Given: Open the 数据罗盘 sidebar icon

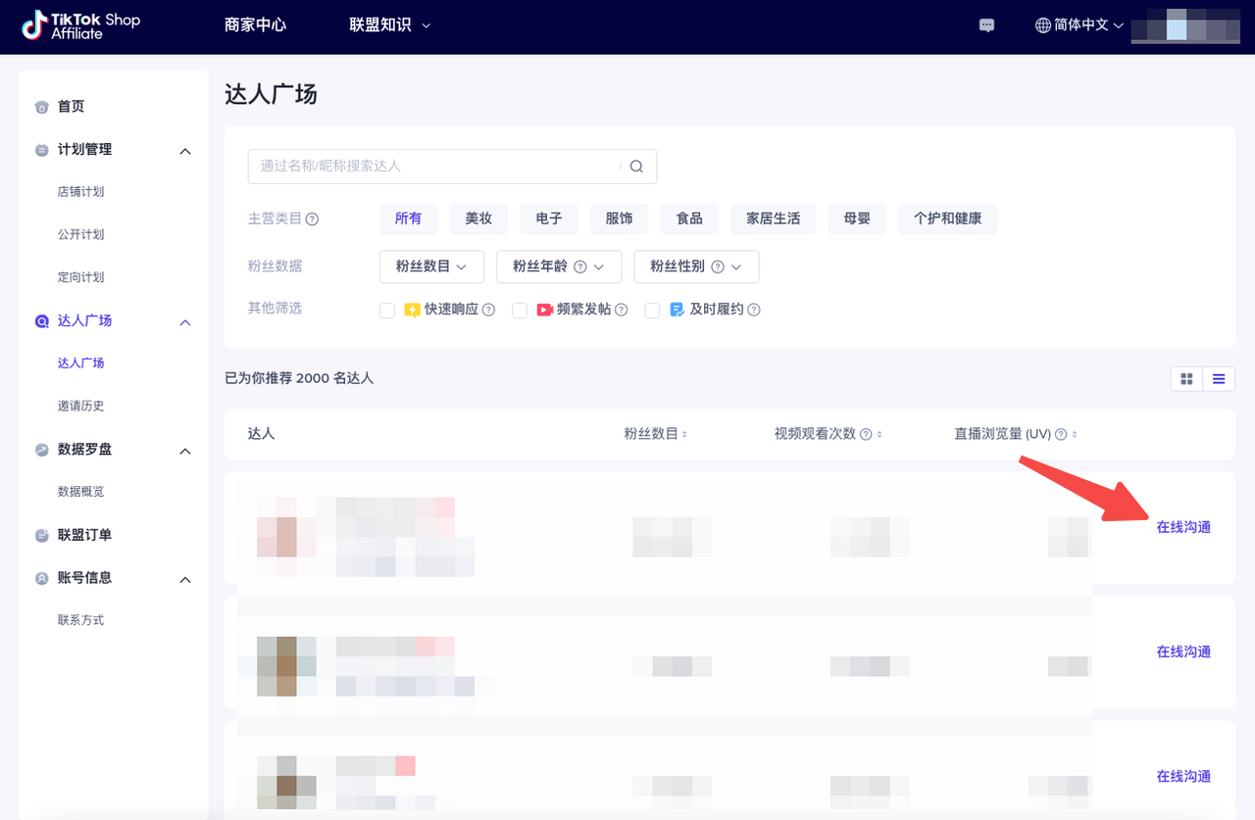Looking at the screenshot, I should pos(40,450).
